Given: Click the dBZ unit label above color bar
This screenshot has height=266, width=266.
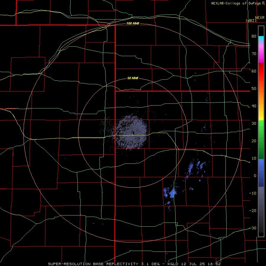Looking at the screenshot, I should point(251,21).
